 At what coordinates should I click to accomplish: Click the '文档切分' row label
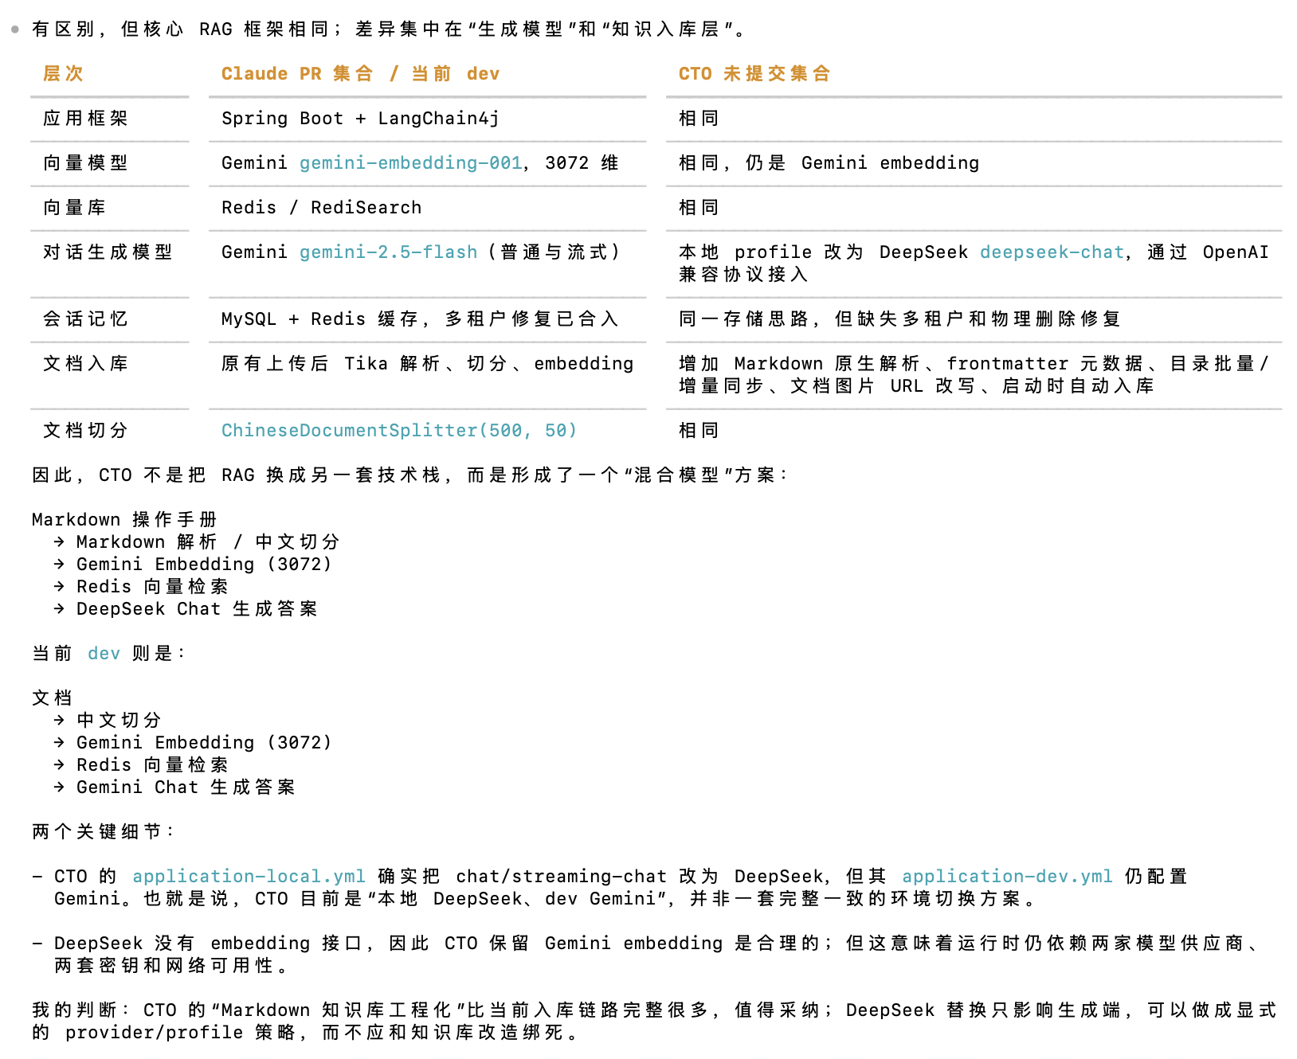85,431
